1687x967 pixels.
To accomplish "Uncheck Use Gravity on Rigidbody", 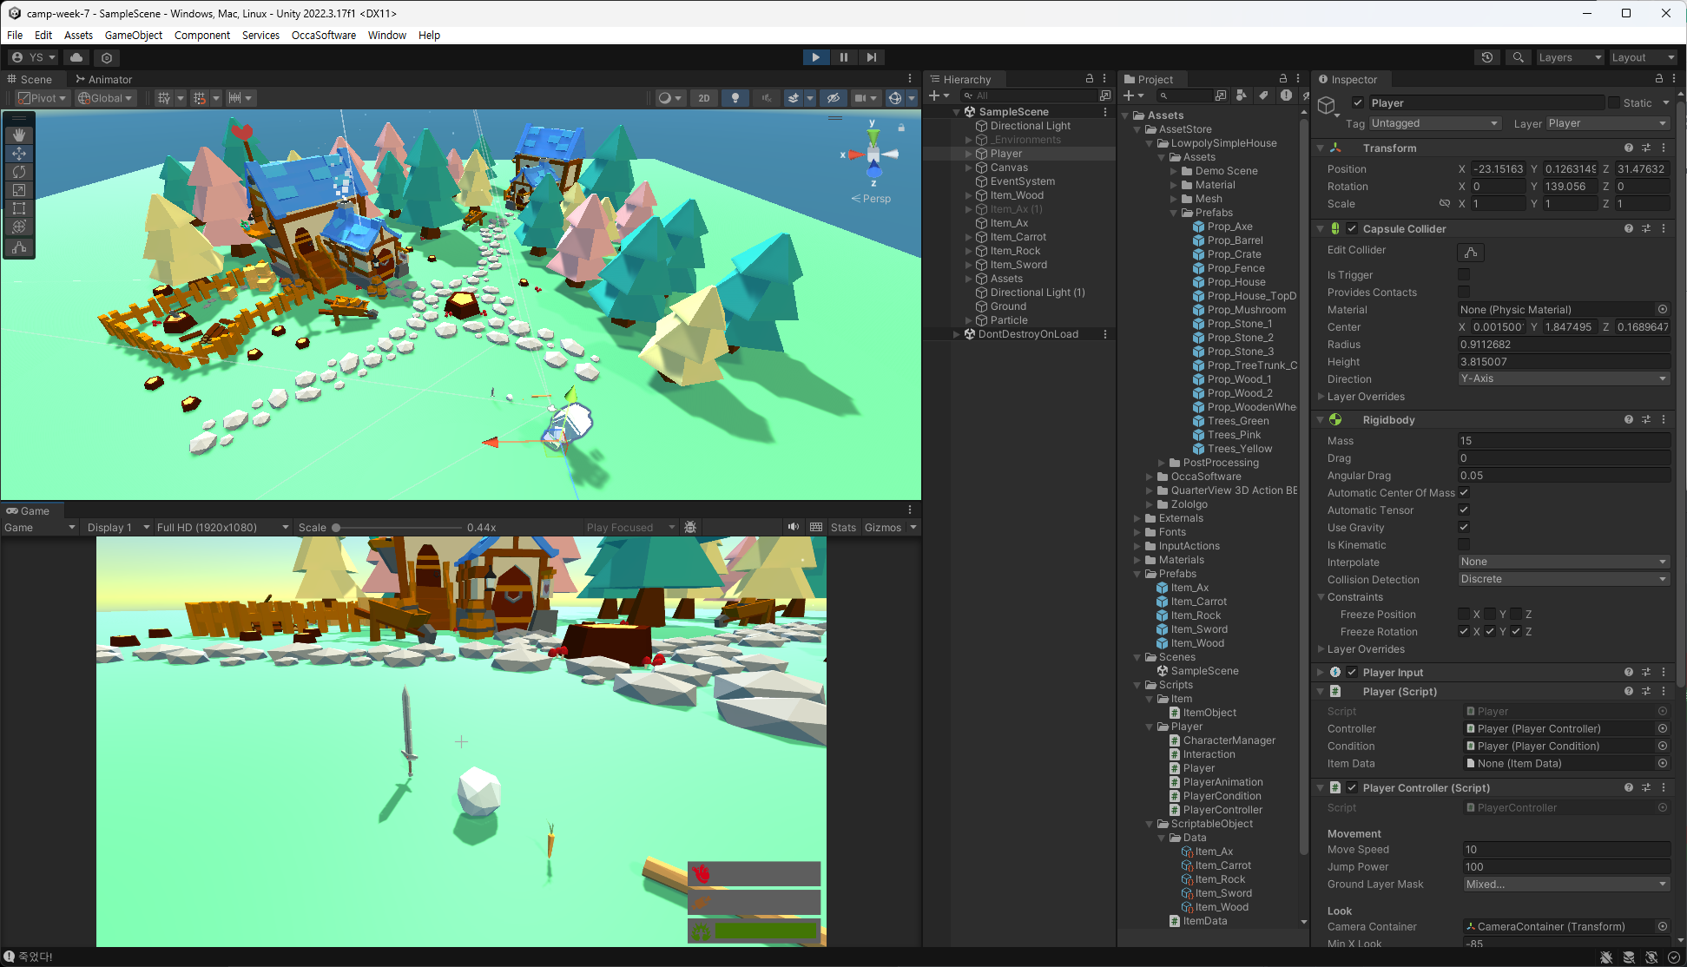I will pyautogui.click(x=1464, y=527).
